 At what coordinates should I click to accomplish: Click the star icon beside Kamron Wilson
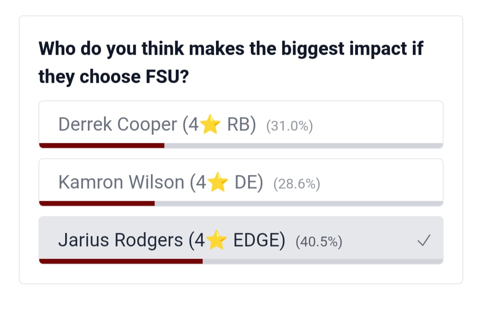(218, 182)
